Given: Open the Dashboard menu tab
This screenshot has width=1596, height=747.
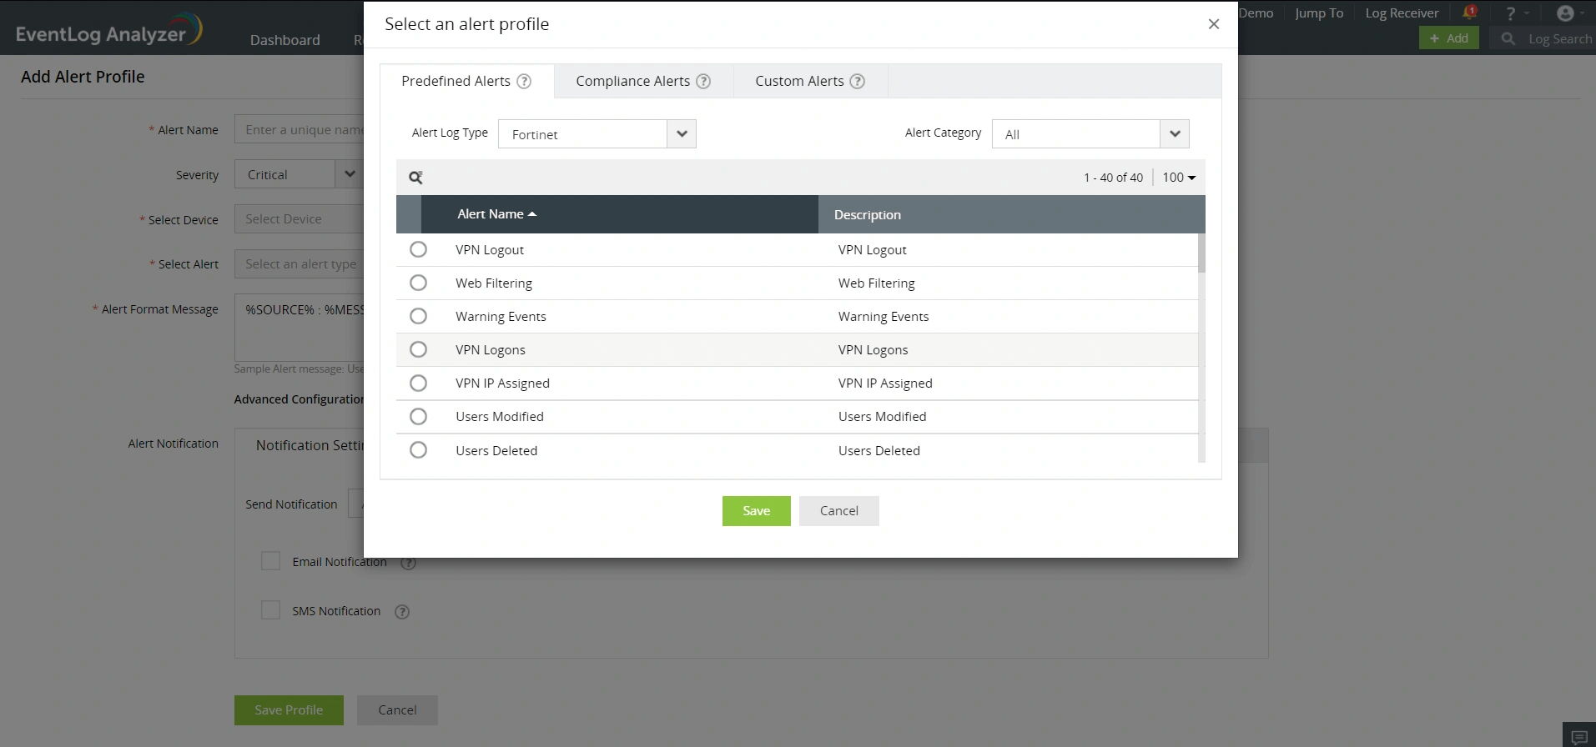Looking at the screenshot, I should pyautogui.click(x=285, y=40).
